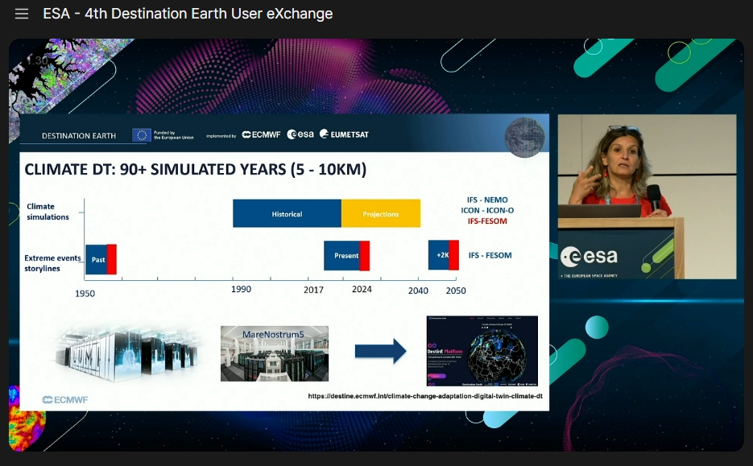Click the European Union flag icon
The image size is (753, 466).
tap(142, 135)
